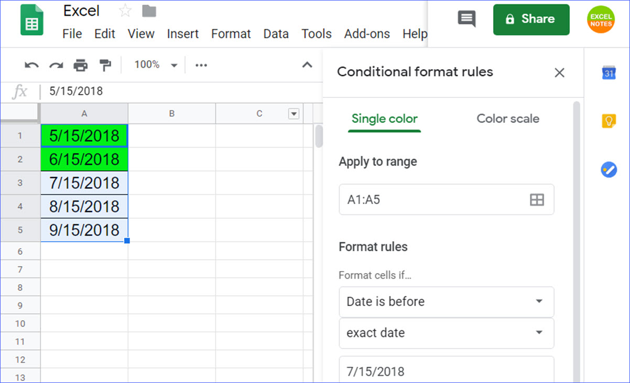Click the 7/15/2018 date value field
Screen dimensions: 630x383
tap(446, 371)
